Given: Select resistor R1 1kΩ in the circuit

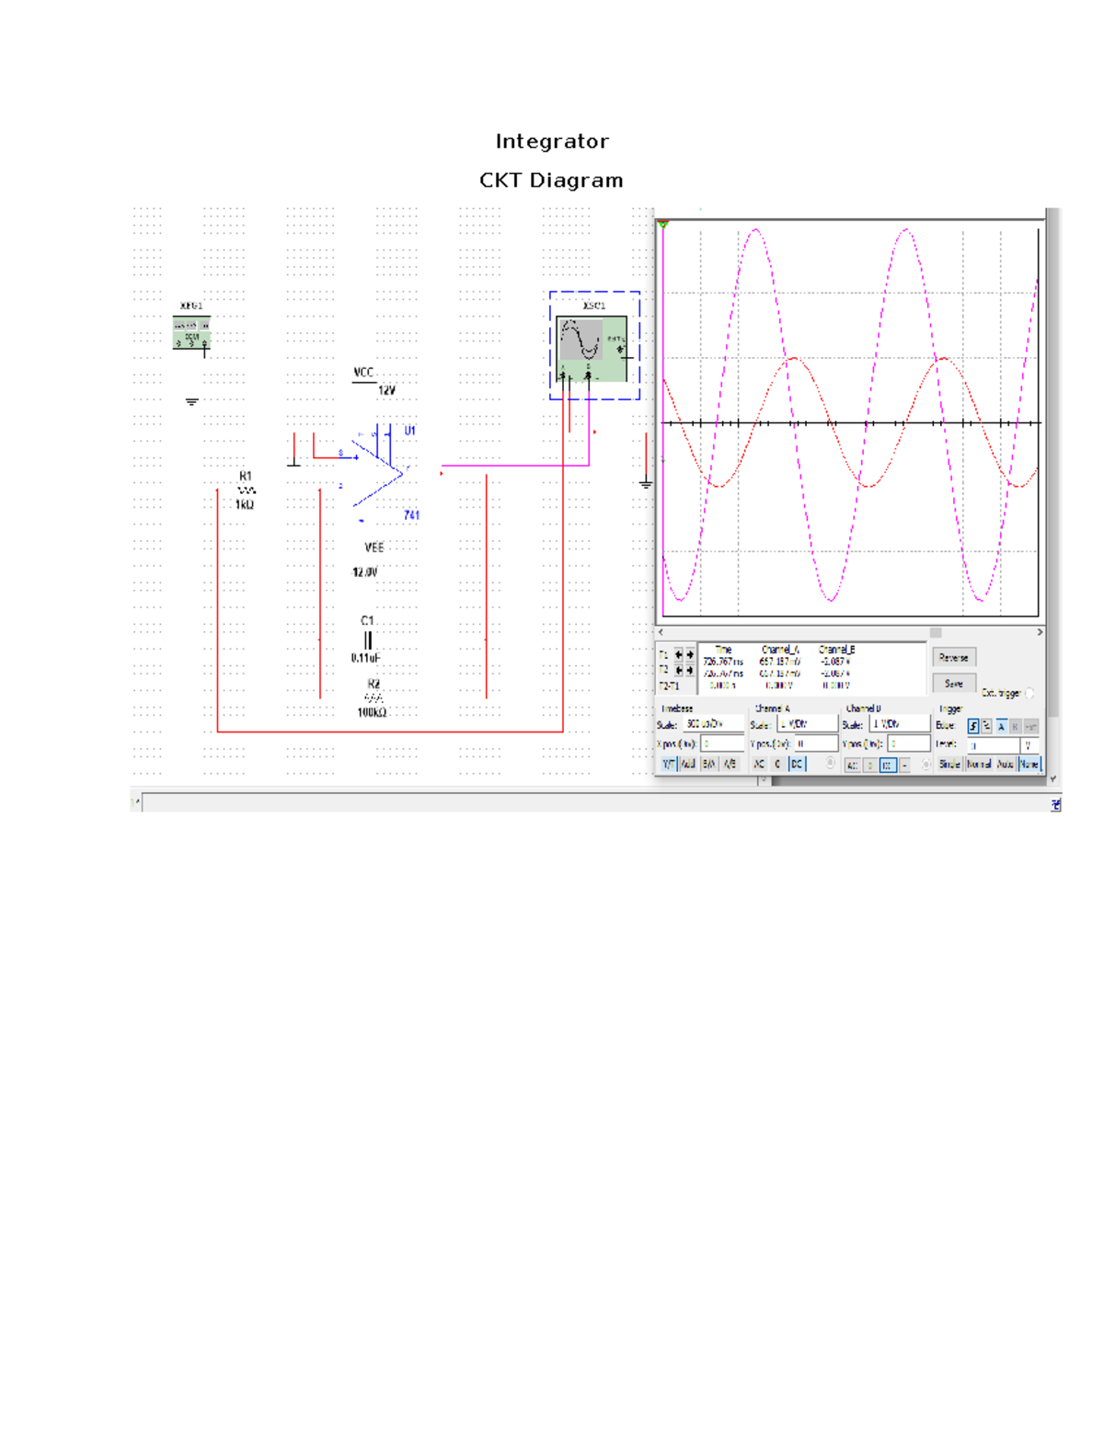Looking at the screenshot, I should click(x=245, y=490).
